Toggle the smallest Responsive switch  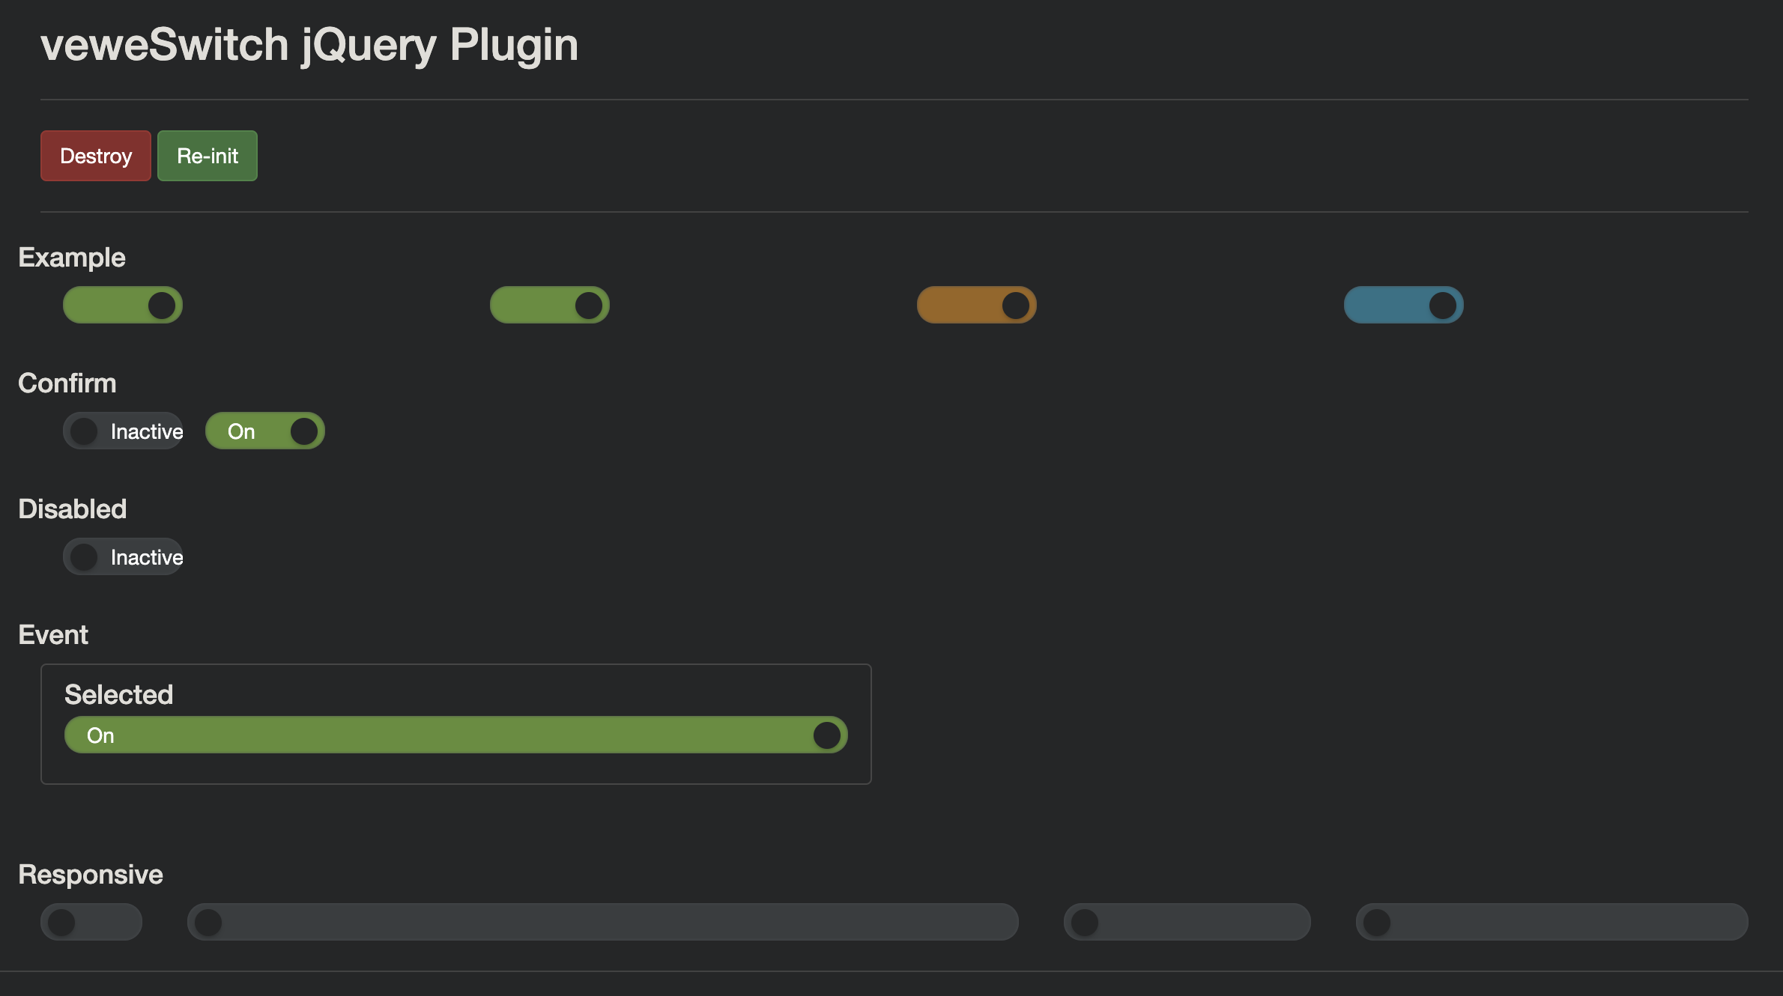click(x=91, y=922)
